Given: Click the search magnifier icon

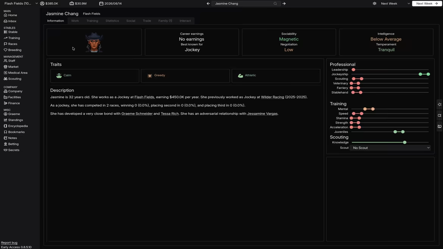Looking at the screenshot, I should [x=275, y=3].
